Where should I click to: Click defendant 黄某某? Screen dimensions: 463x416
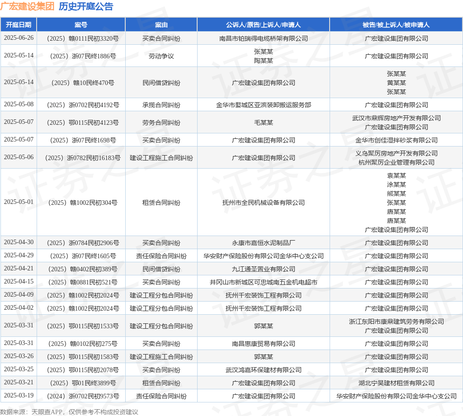point(396,83)
